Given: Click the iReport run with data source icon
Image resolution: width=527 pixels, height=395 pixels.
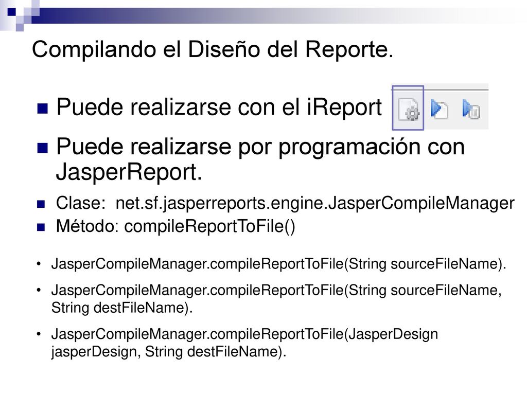Looking at the screenshot, I should pyautogui.click(x=470, y=109).
